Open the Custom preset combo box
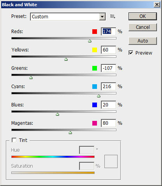Viewport: 162px width, 186px height. pyautogui.click(x=68, y=17)
